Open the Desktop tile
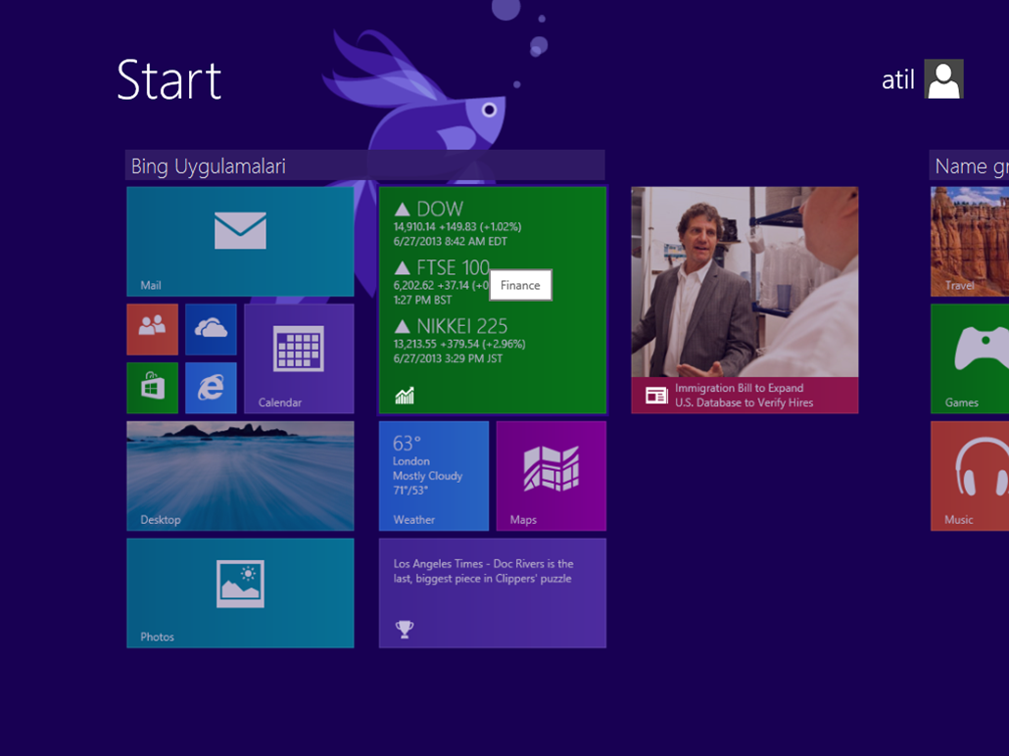Viewport: 1009px width, 756px height. 240,476
